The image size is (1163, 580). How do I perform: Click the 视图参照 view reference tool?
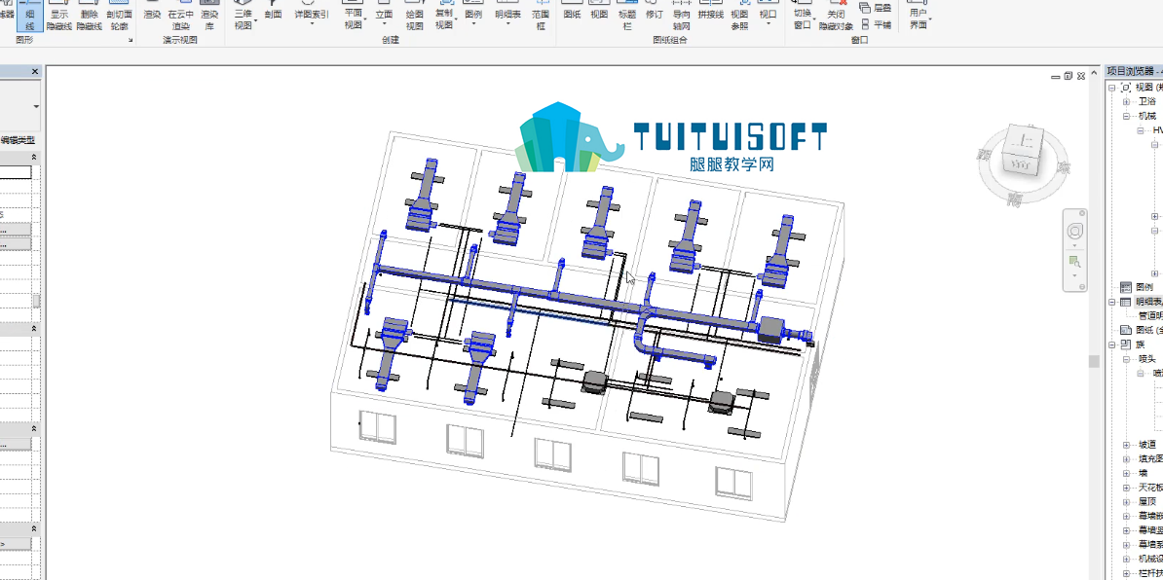739,16
